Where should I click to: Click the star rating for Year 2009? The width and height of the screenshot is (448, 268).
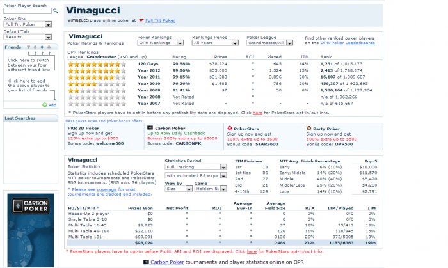(x=97, y=90)
